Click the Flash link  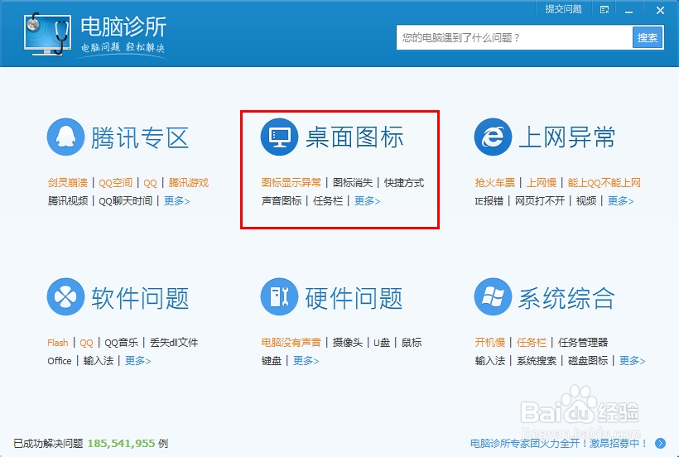pyautogui.click(x=58, y=343)
